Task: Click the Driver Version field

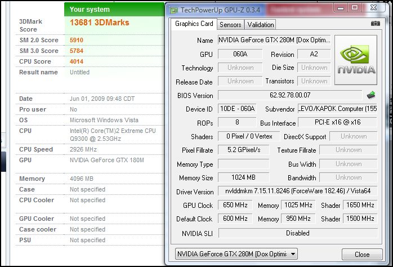Action: click(297, 191)
